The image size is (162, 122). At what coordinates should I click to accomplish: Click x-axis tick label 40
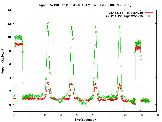[77, 115]
